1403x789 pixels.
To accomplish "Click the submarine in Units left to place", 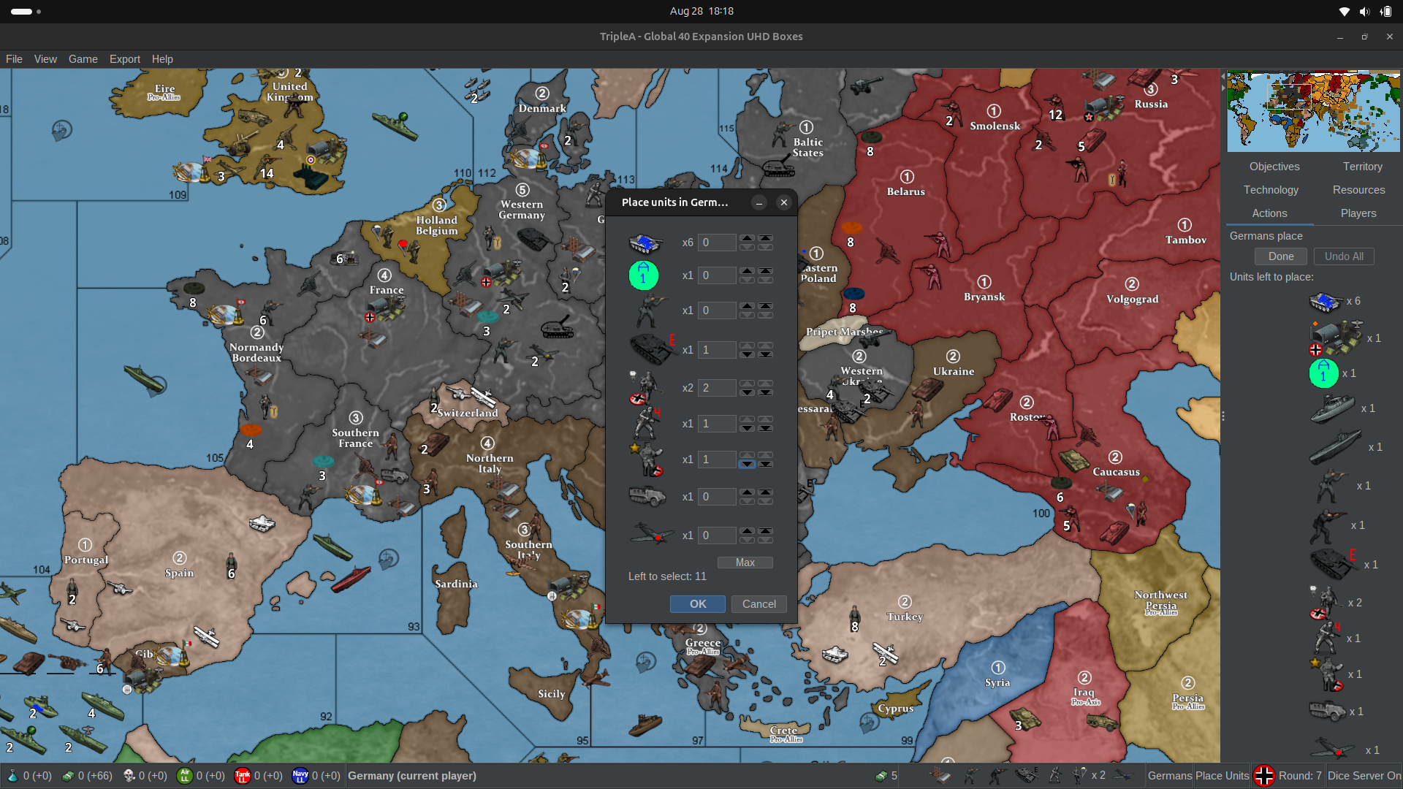I will [x=1336, y=446].
